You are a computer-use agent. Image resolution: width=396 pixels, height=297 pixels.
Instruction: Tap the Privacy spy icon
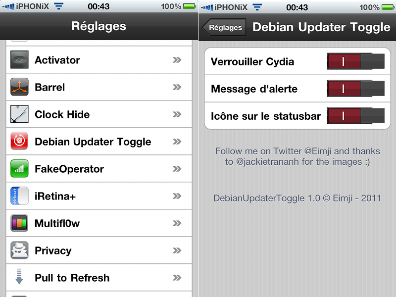tap(20, 250)
